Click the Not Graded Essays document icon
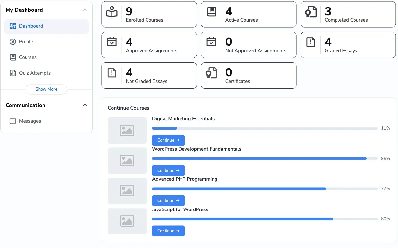Screen dimensions: 398x248 point(112,73)
